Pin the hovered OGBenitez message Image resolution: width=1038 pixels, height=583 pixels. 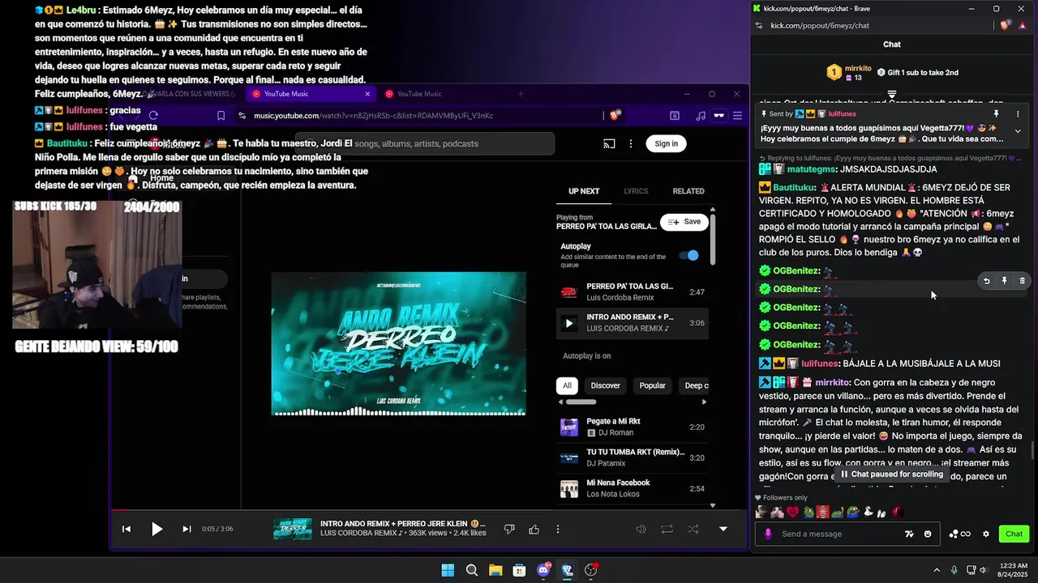1004,281
